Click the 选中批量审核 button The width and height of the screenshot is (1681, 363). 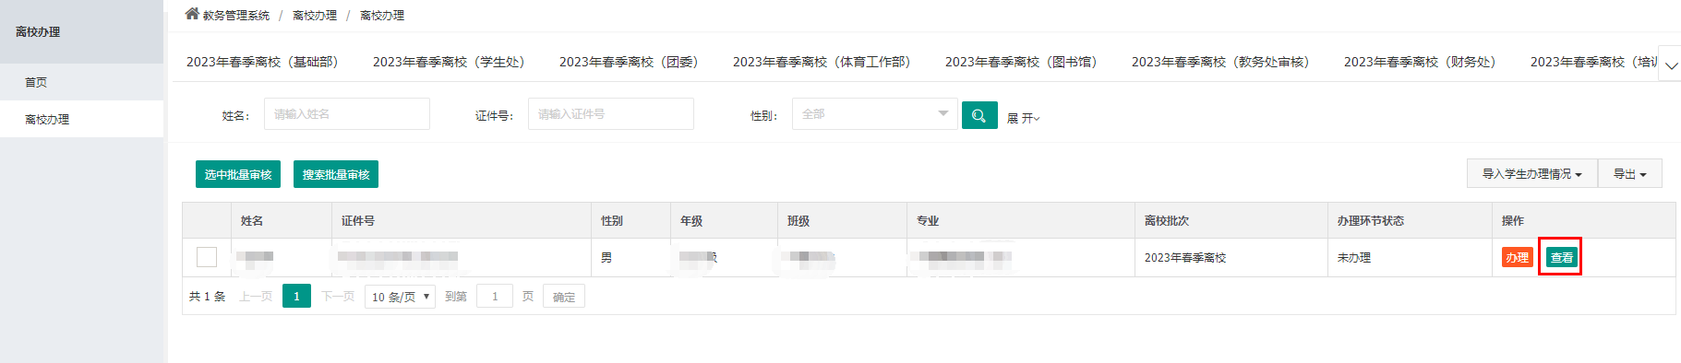click(x=238, y=174)
